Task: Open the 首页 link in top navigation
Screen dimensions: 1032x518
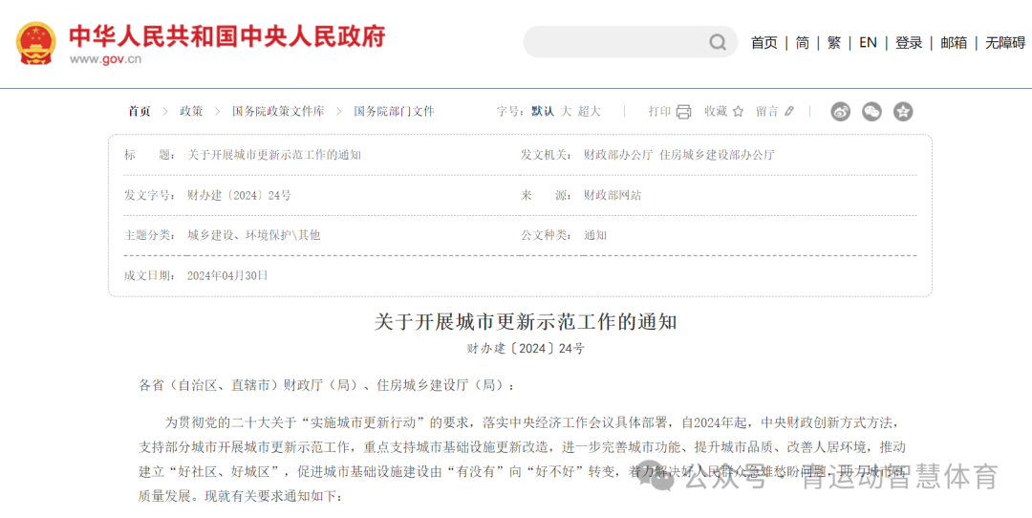Action: [764, 43]
